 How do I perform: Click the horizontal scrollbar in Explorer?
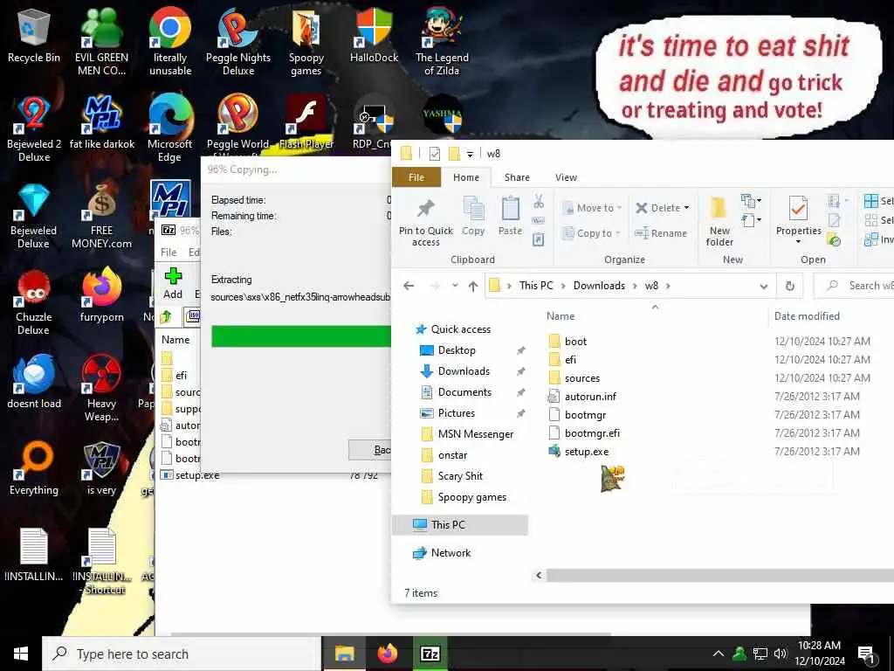(720, 575)
